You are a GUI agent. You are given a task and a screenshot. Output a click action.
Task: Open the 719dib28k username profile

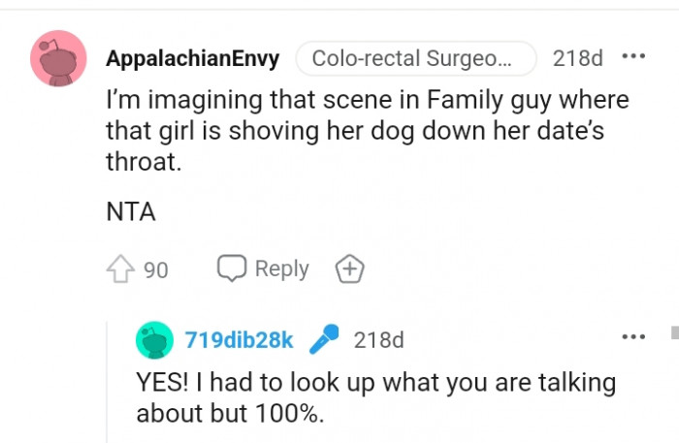[x=239, y=340]
